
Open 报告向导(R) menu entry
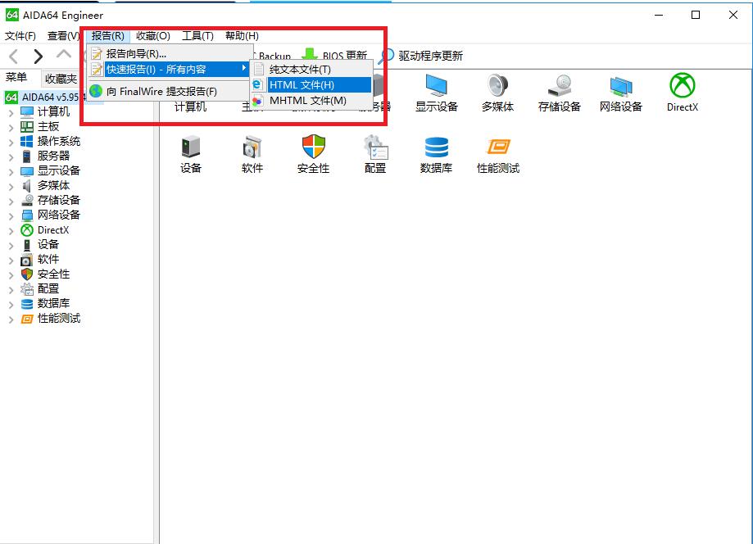tap(136, 53)
